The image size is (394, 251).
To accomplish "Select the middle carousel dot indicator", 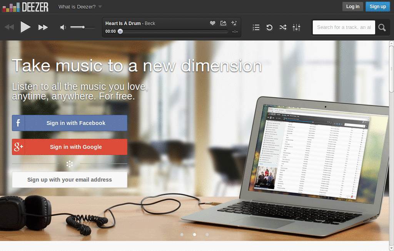I will coord(194,234).
